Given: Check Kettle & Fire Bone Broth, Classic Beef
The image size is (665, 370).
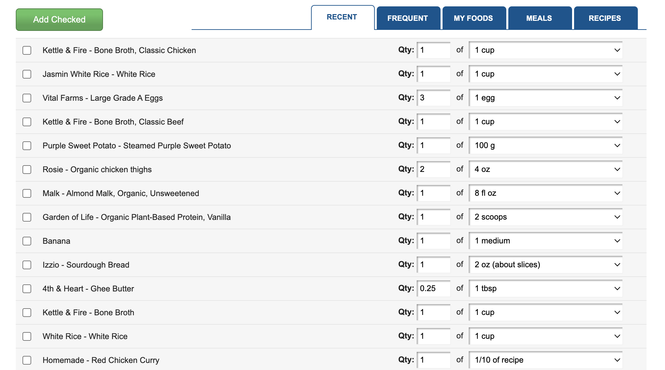Looking at the screenshot, I should tap(27, 122).
